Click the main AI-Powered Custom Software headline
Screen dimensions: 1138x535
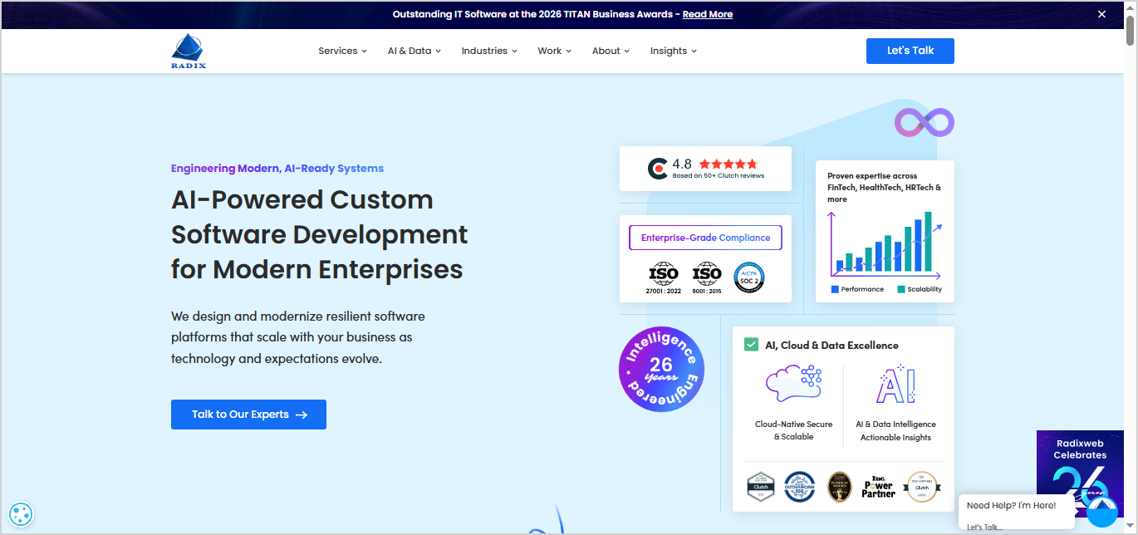(320, 234)
